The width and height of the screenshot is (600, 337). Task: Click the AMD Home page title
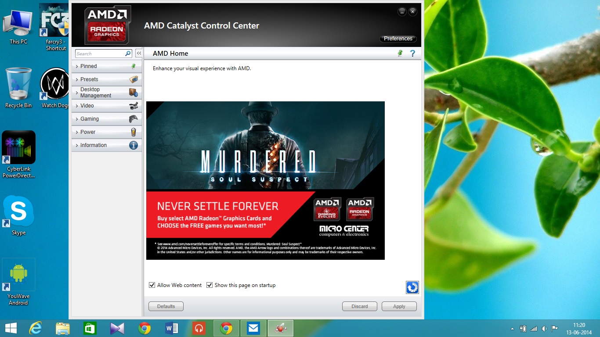pos(170,54)
